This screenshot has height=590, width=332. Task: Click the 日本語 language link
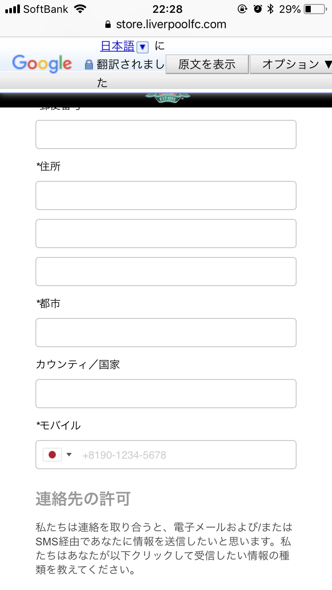click(x=118, y=46)
